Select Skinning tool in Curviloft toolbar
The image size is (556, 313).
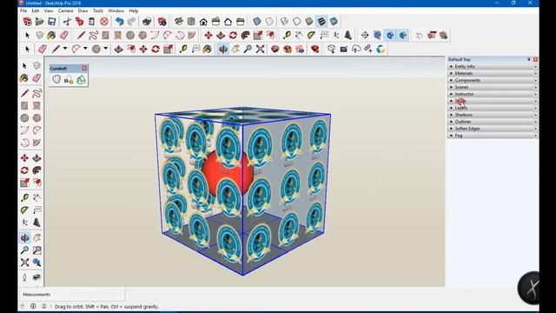tap(81, 79)
